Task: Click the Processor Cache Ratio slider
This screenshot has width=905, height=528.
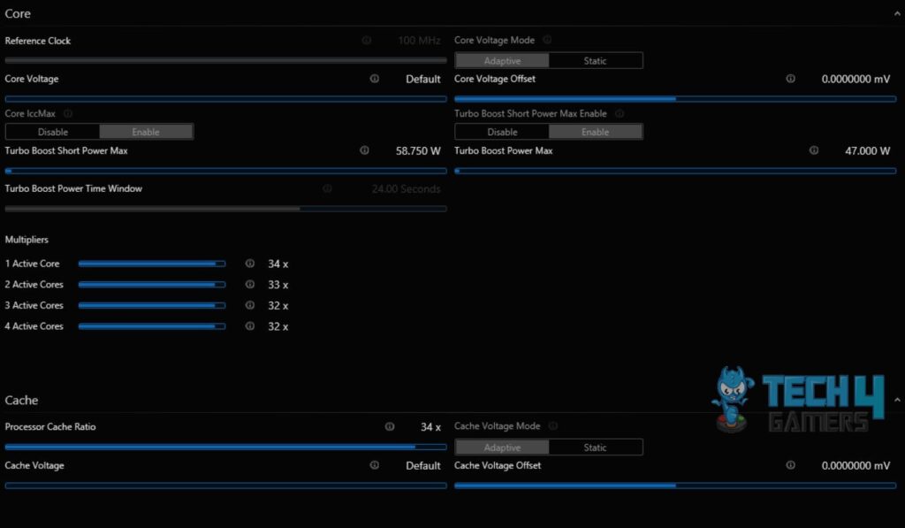Action: 225,448
